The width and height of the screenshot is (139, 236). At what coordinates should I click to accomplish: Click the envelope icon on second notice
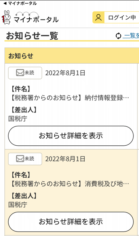click(20, 159)
